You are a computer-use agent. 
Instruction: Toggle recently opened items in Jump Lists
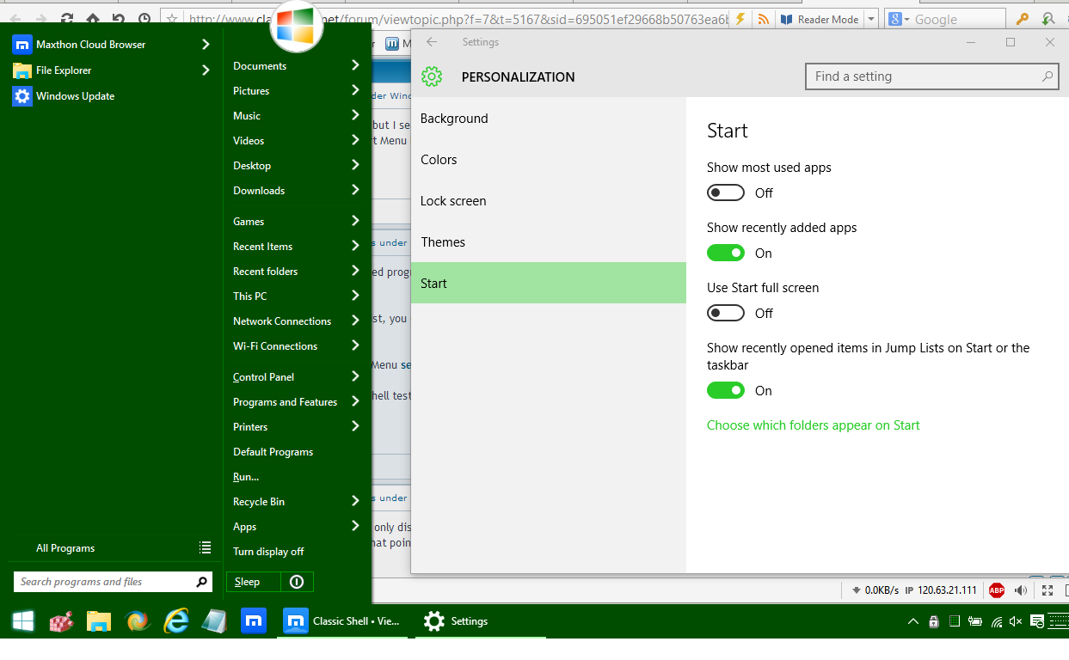[726, 390]
